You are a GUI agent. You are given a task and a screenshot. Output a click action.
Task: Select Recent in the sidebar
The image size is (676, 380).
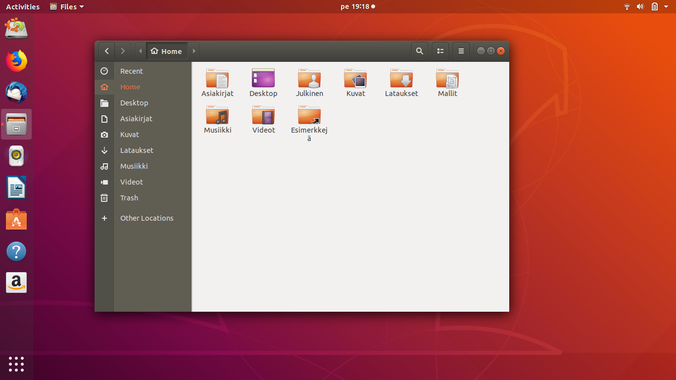point(131,71)
